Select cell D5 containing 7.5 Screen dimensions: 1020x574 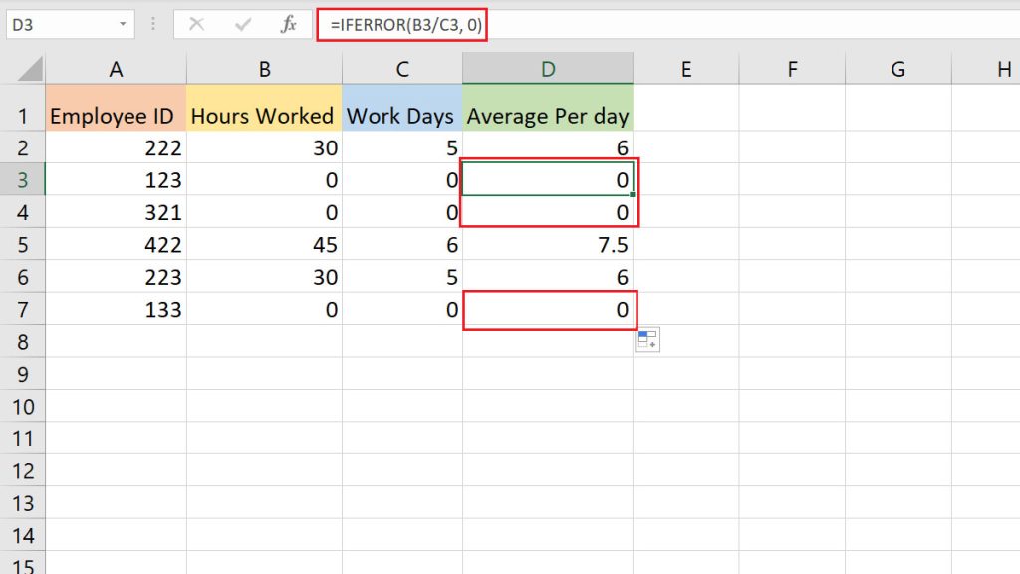click(547, 245)
